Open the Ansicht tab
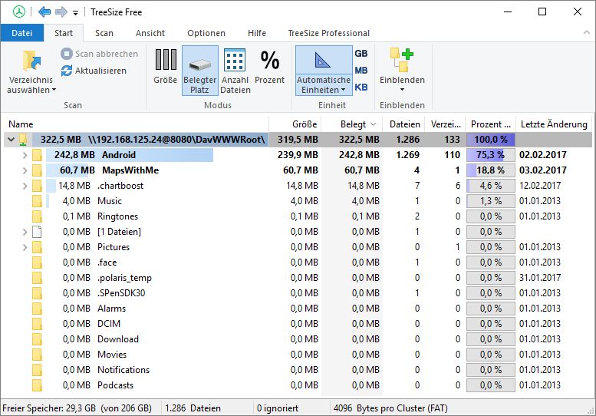 pos(150,33)
